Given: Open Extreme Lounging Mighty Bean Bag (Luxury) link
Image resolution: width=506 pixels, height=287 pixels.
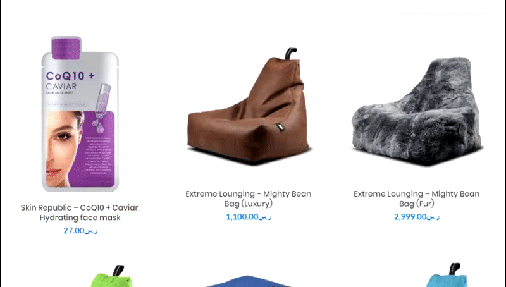Looking at the screenshot, I should (x=249, y=198).
